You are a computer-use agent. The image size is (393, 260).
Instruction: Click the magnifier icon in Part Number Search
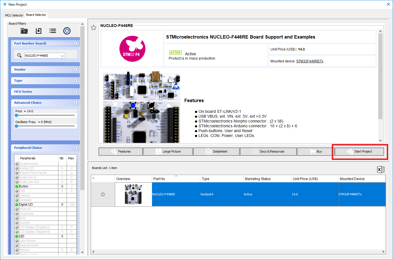pyautogui.click(x=19, y=55)
